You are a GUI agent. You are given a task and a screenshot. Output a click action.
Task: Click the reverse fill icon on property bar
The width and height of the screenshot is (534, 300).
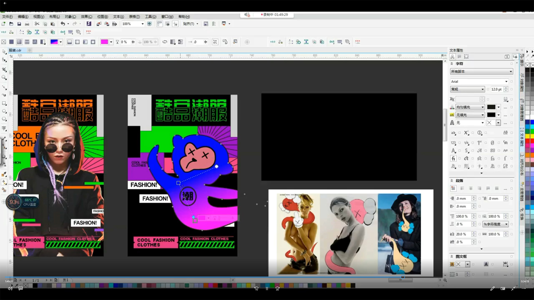[165, 42]
